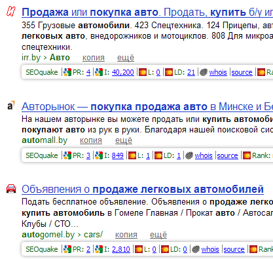Click Google index icon in irr.by bar
Image resolution: width=273 pixels, height=259 pixels.
pyautogui.click(x=99, y=72)
